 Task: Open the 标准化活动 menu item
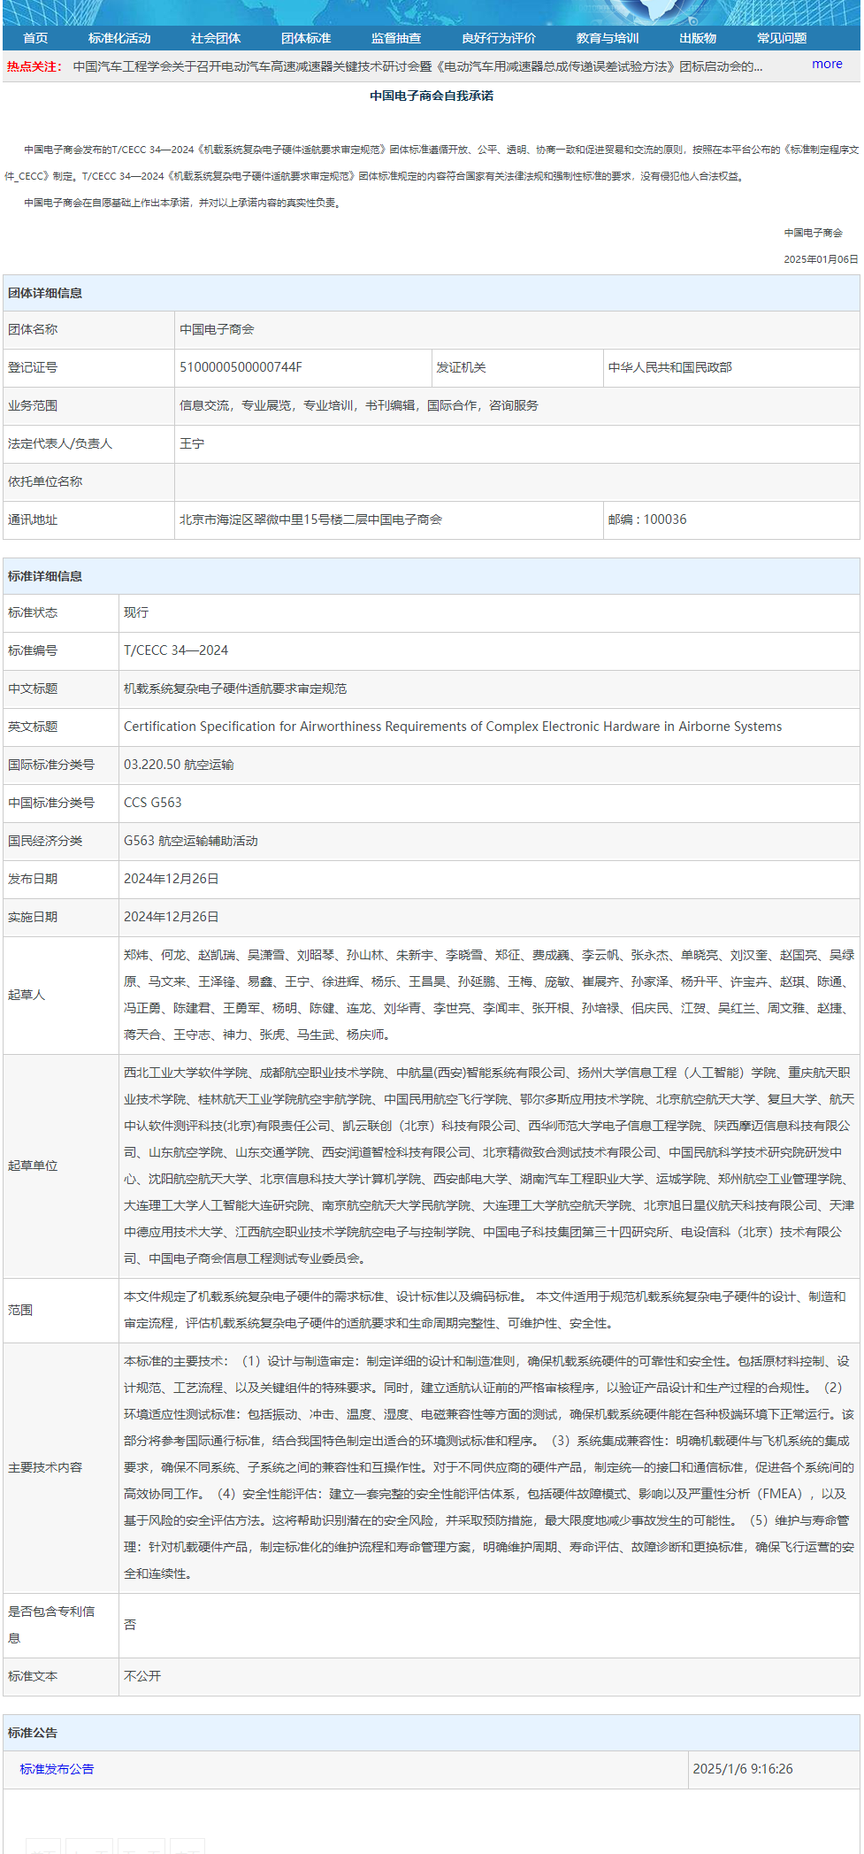(x=119, y=38)
